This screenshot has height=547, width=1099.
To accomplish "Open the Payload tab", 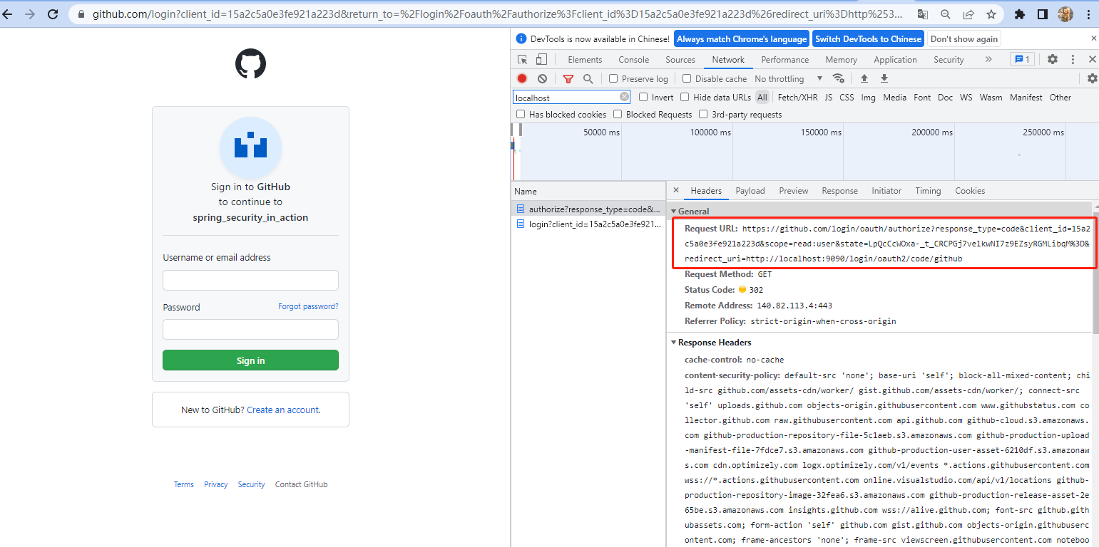I will [750, 191].
